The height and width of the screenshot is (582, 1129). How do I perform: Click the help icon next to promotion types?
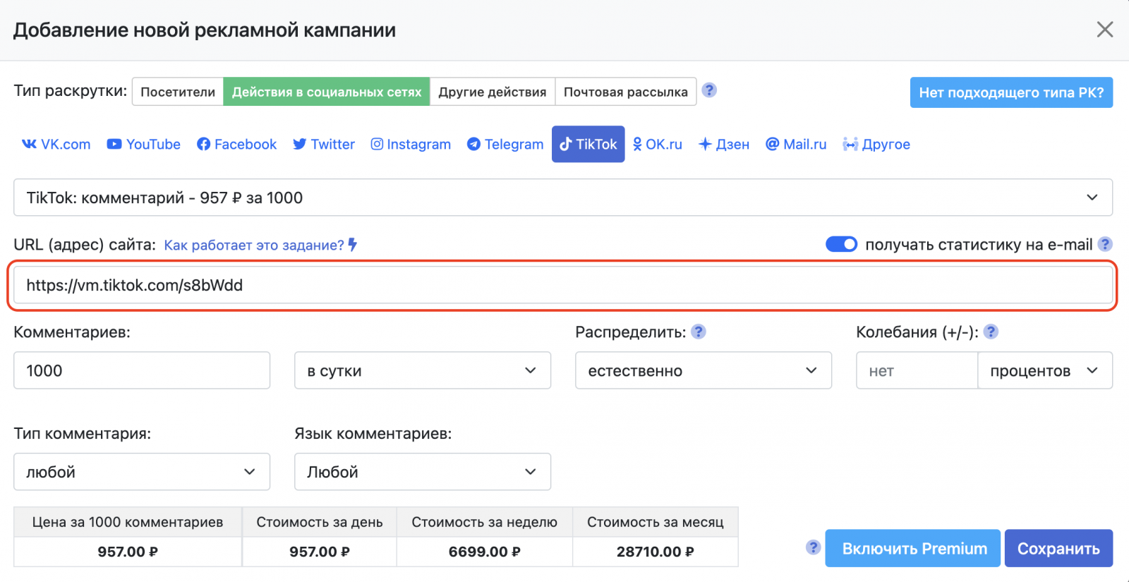[709, 90]
